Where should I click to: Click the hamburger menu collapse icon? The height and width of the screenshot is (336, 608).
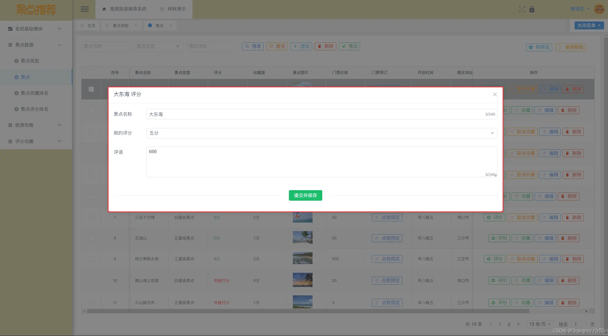(84, 9)
